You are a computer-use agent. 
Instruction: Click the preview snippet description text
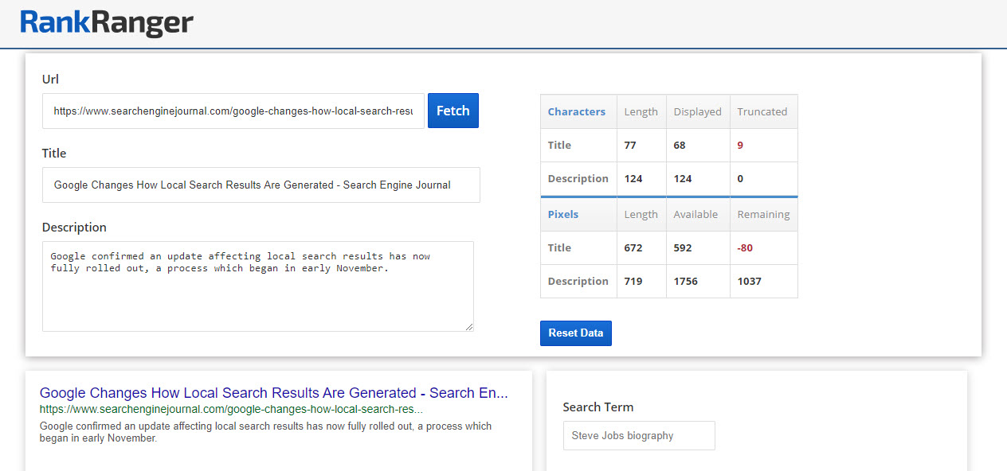[265, 432]
